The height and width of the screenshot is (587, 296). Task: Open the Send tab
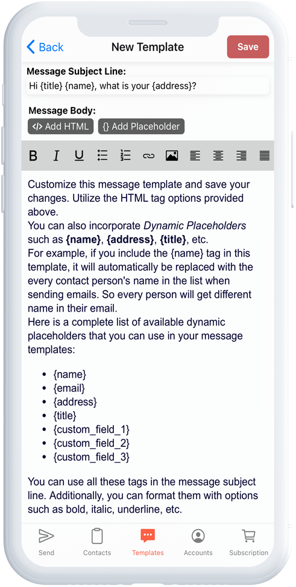[x=46, y=542]
